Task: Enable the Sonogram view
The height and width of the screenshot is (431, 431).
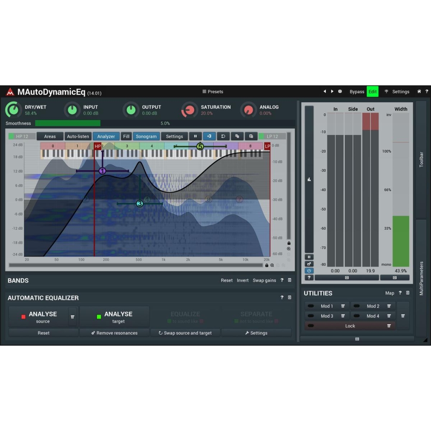Action: pyautogui.click(x=146, y=136)
